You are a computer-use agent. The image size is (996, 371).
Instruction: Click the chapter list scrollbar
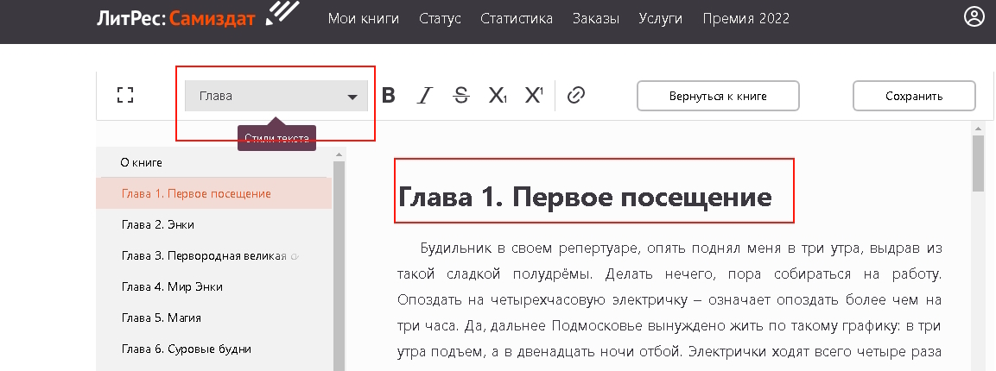pos(339,267)
